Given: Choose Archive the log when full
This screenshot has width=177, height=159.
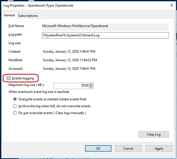Looking at the screenshot, I should (15, 106).
